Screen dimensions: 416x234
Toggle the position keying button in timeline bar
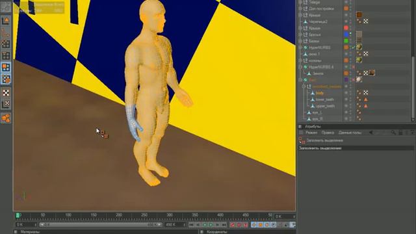[254, 225]
